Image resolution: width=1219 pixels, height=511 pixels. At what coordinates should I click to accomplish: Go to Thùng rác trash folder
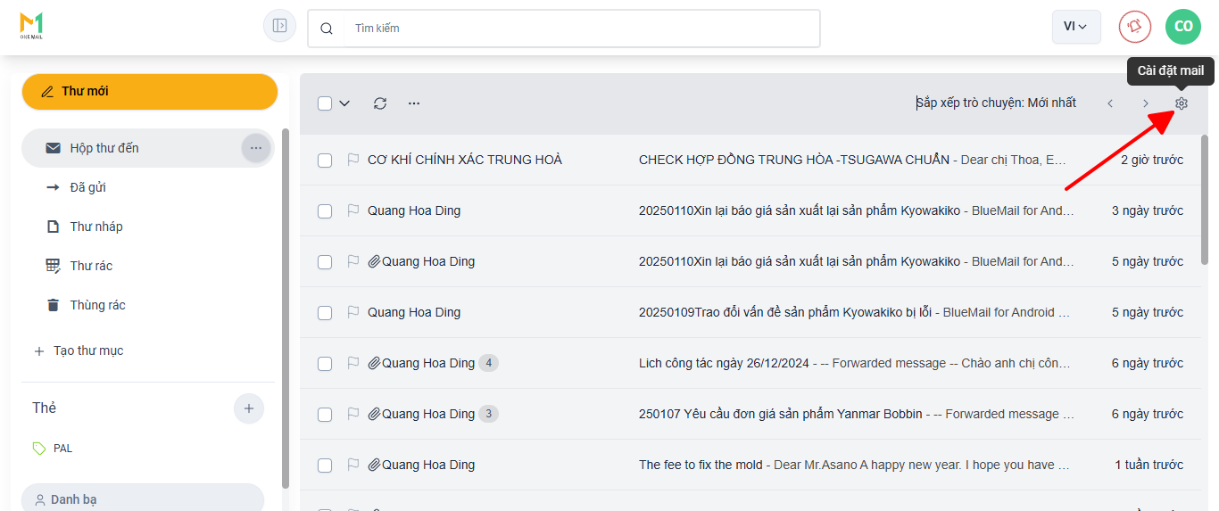97,305
